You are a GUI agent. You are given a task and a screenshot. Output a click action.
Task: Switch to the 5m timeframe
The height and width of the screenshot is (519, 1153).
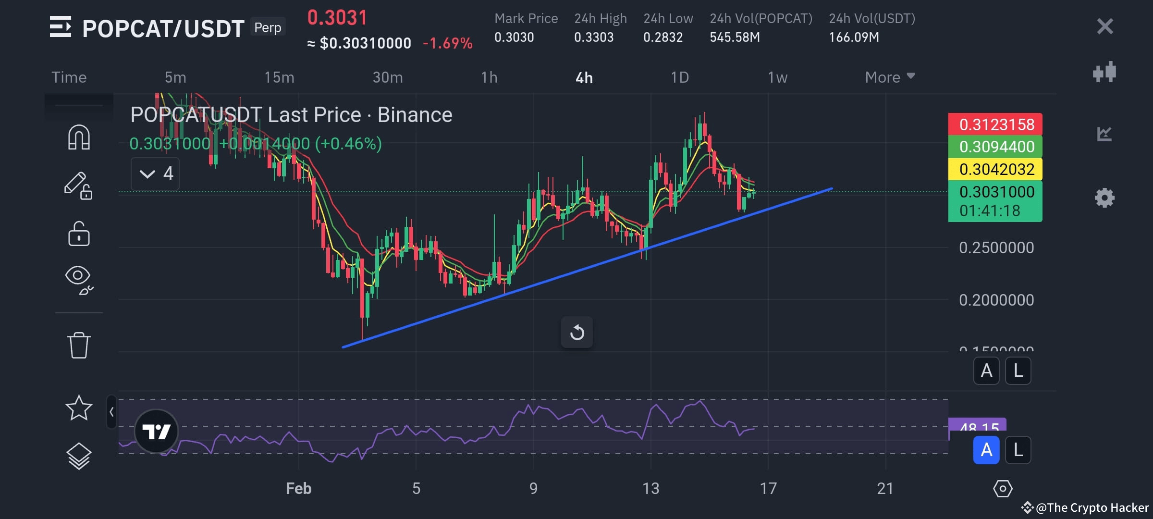[175, 77]
